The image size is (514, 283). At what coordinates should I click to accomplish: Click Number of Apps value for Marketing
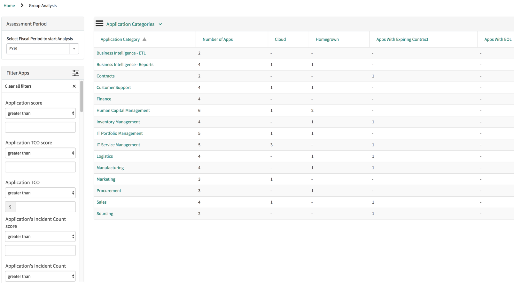tap(199, 179)
